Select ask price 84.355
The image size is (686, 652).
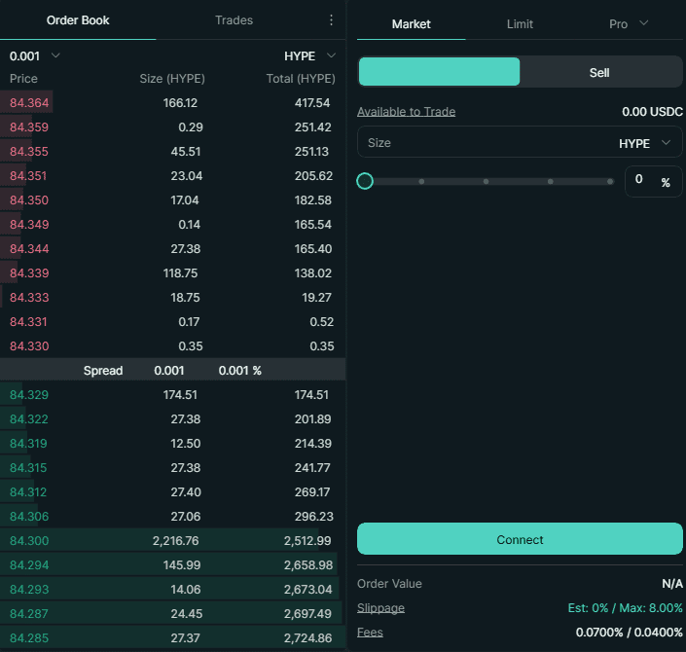coord(29,152)
